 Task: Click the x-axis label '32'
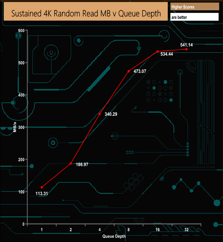pos(187,230)
